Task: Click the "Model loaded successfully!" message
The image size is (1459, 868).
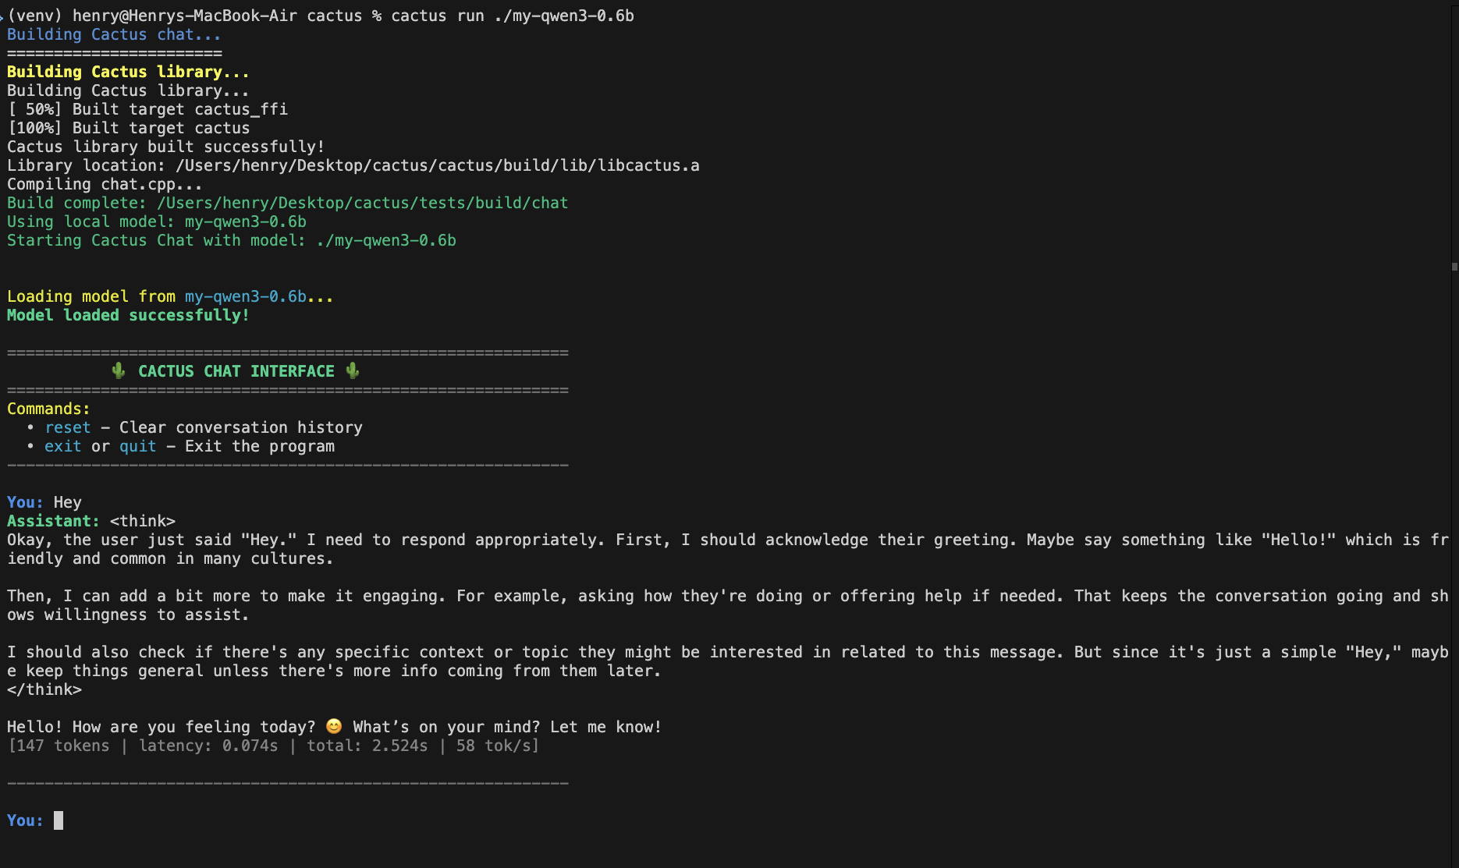Action: tap(128, 315)
